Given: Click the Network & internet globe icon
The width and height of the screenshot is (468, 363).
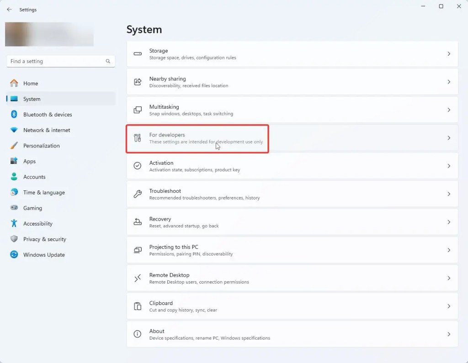Looking at the screenshot, I should [14, 130].
